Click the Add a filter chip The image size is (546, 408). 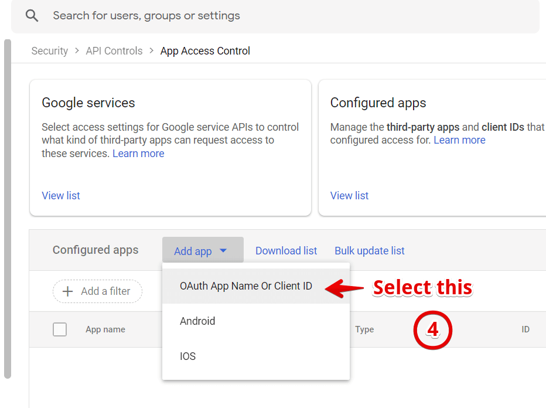click(98, 291)
